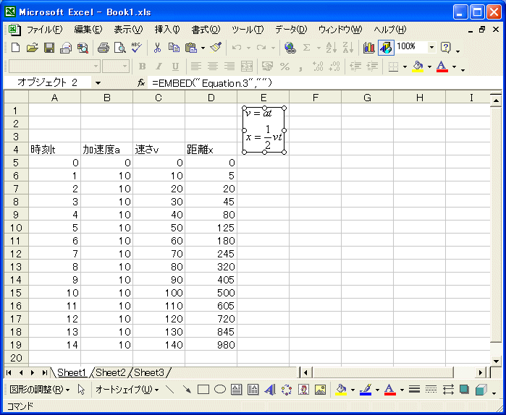Open the drawing Font Color dropdown arrow
The width and height of the screenshot is (506, 415).
402,390
